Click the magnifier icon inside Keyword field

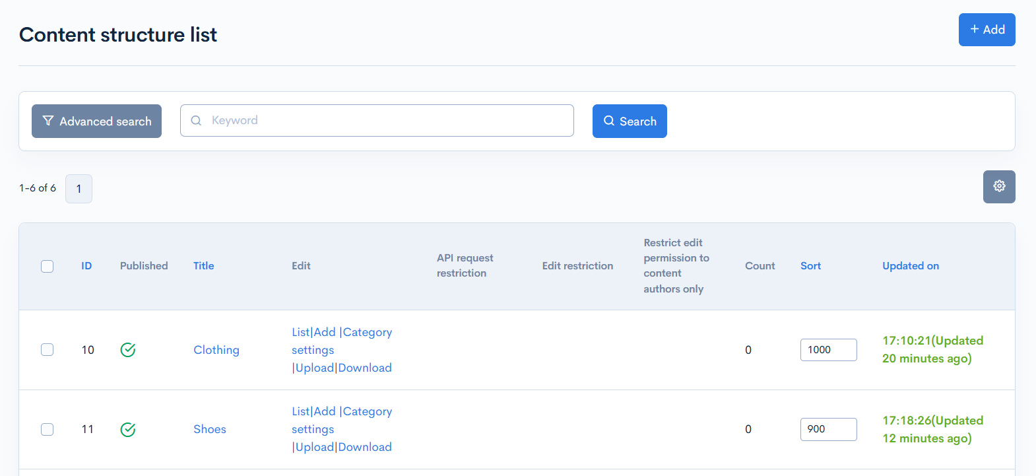coord(196,121)
